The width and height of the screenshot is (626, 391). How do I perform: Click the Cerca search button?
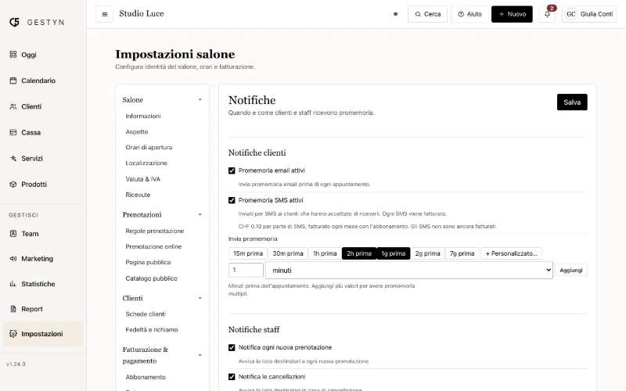(427, 14)
